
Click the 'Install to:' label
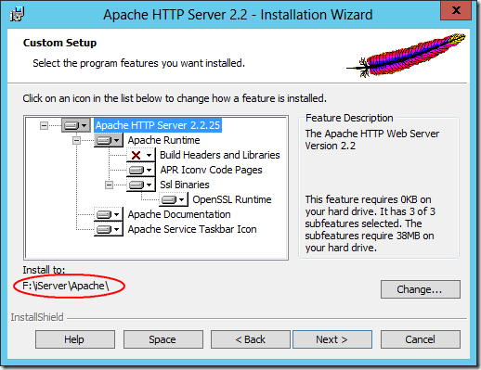(x=44, y=270)
